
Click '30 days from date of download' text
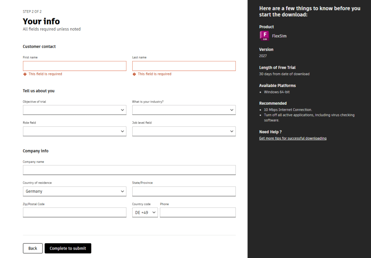(284, 74)
